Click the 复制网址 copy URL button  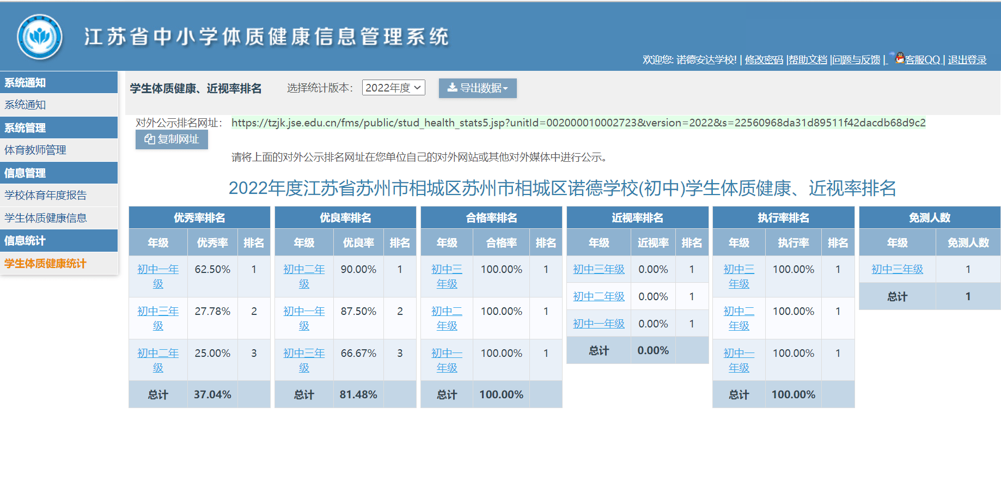pos(172,139)
